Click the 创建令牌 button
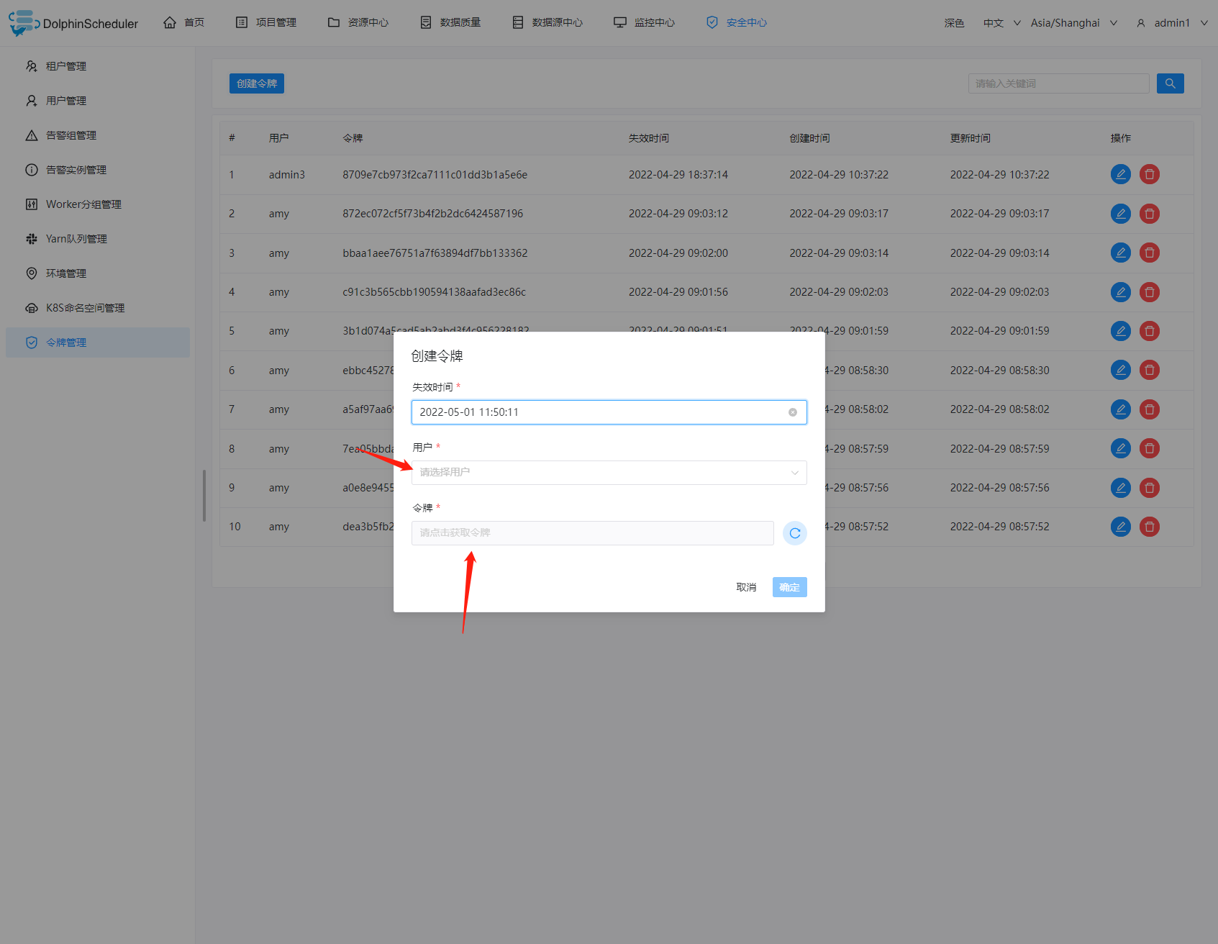Viewport: 1218px width, 944px height. click(257, 83)
